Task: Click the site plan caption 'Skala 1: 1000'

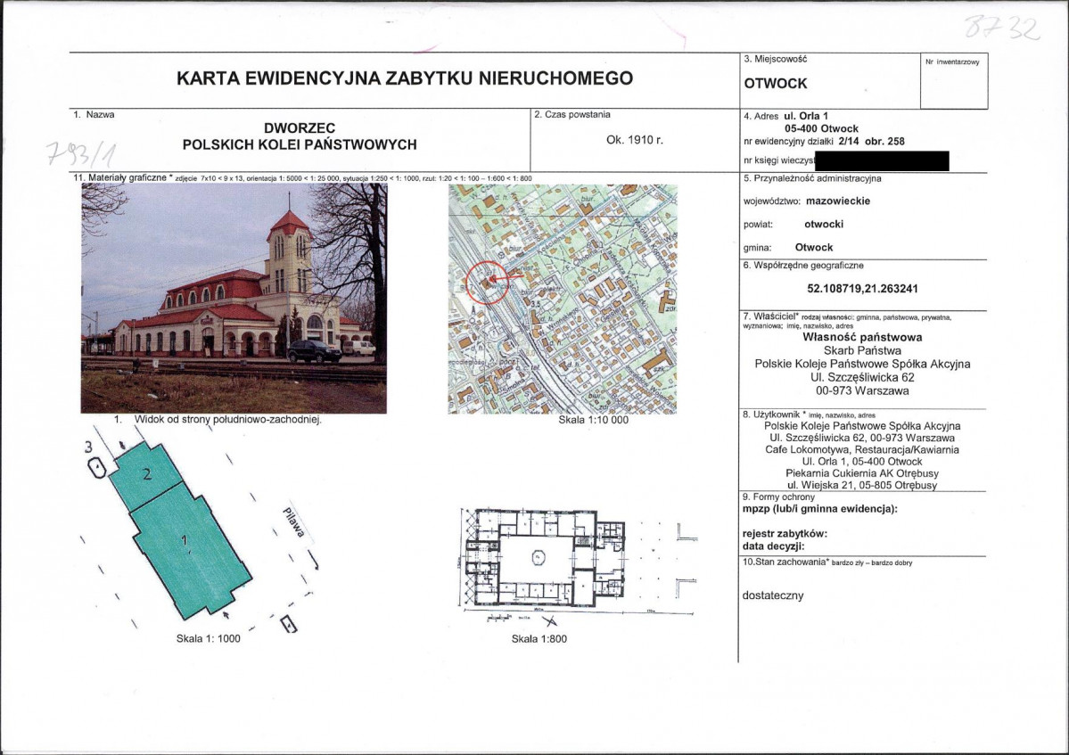Action: pos(209,638)
